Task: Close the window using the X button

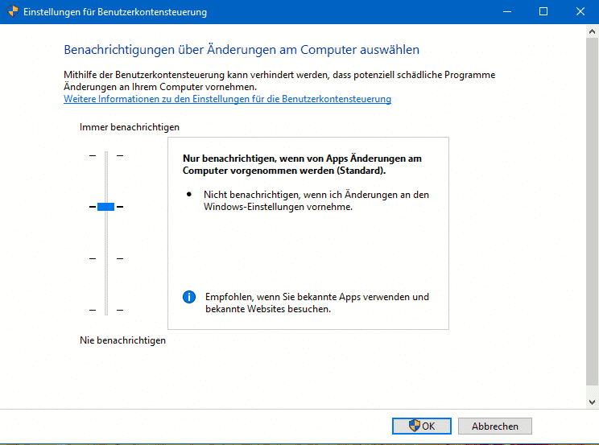Action: point(580,12)
